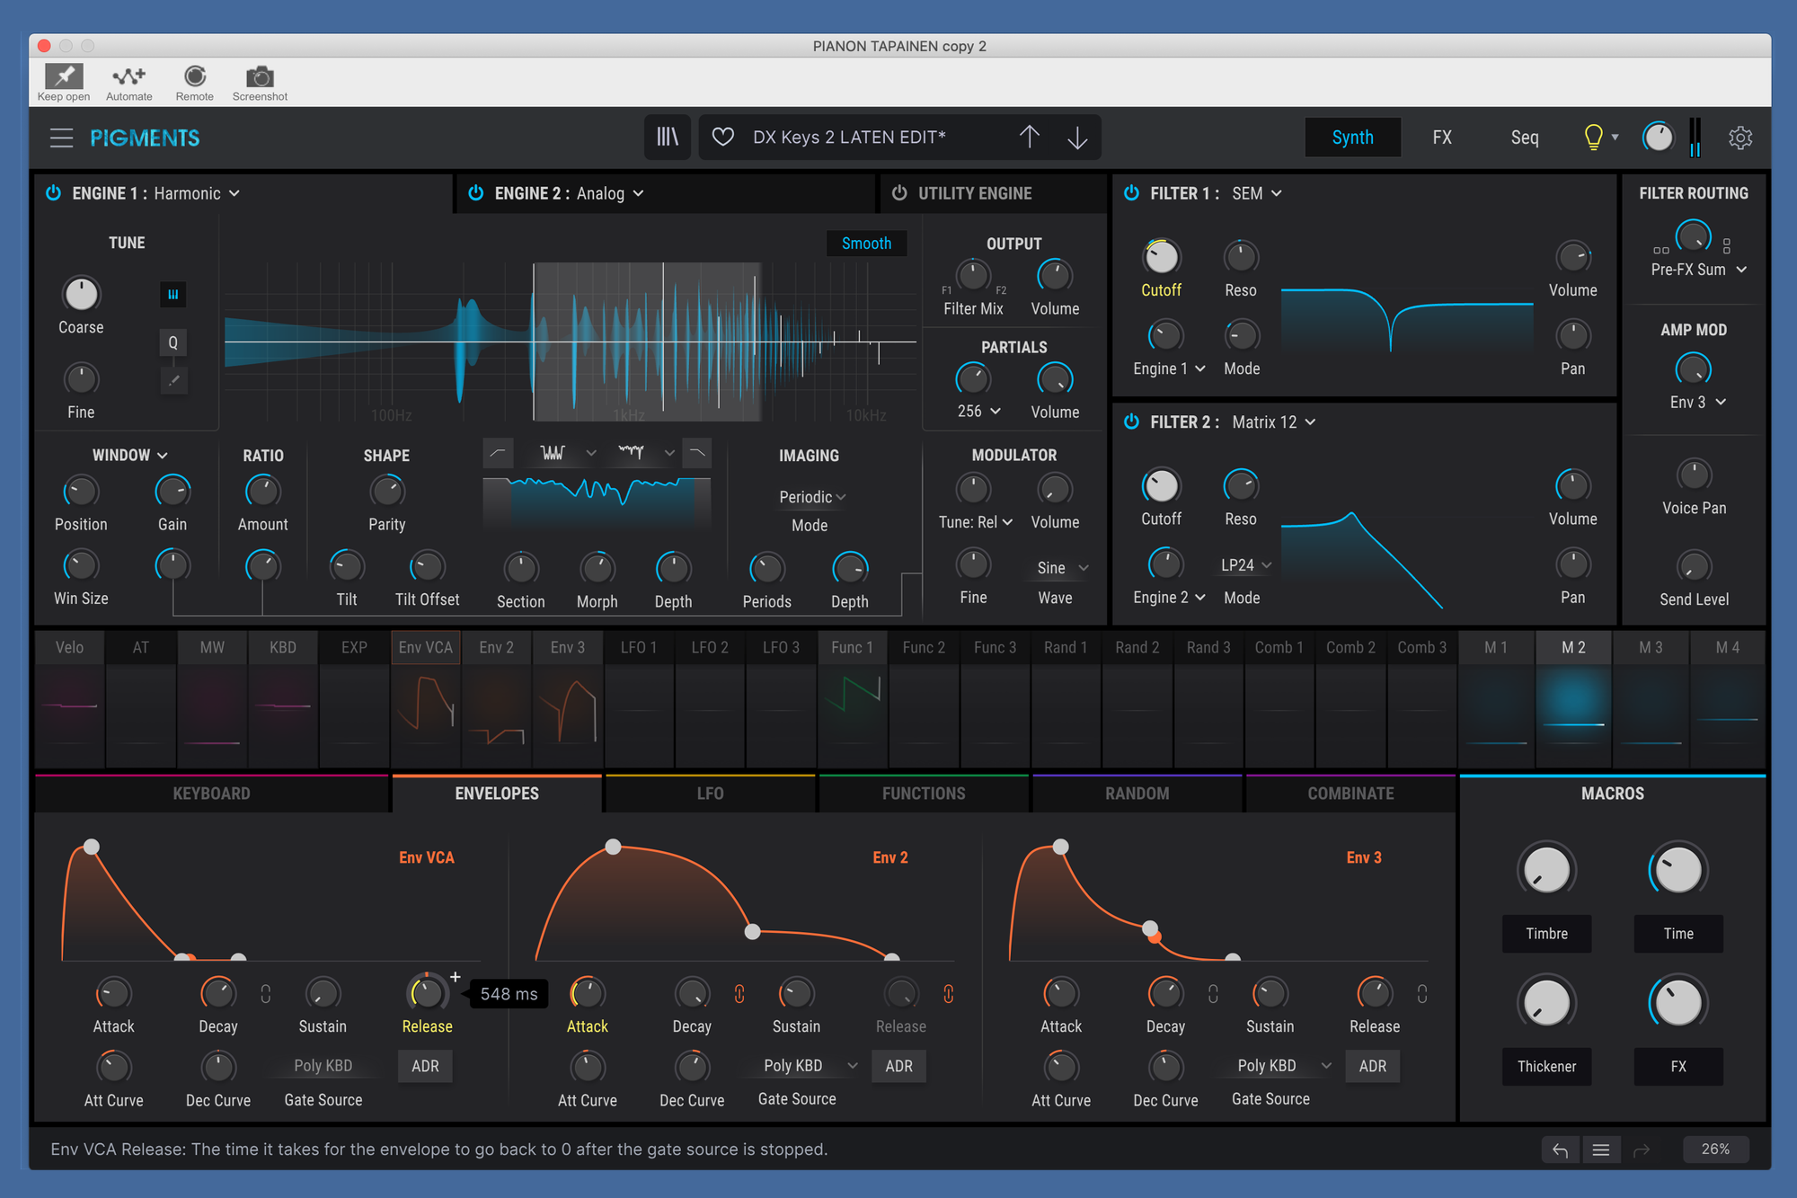Image resolution: width=1797 pixels, height=1198 pixels.
Task: Open settings gear icon
Action: (1740, 138)
